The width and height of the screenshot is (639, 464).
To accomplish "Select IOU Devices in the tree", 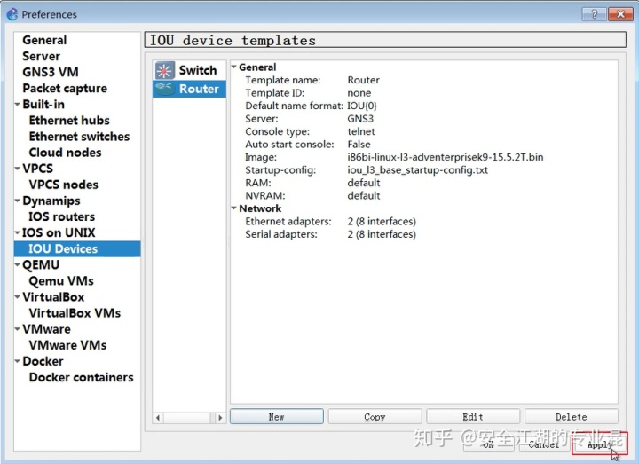I will pyautogui.click(x=77, y=248).
